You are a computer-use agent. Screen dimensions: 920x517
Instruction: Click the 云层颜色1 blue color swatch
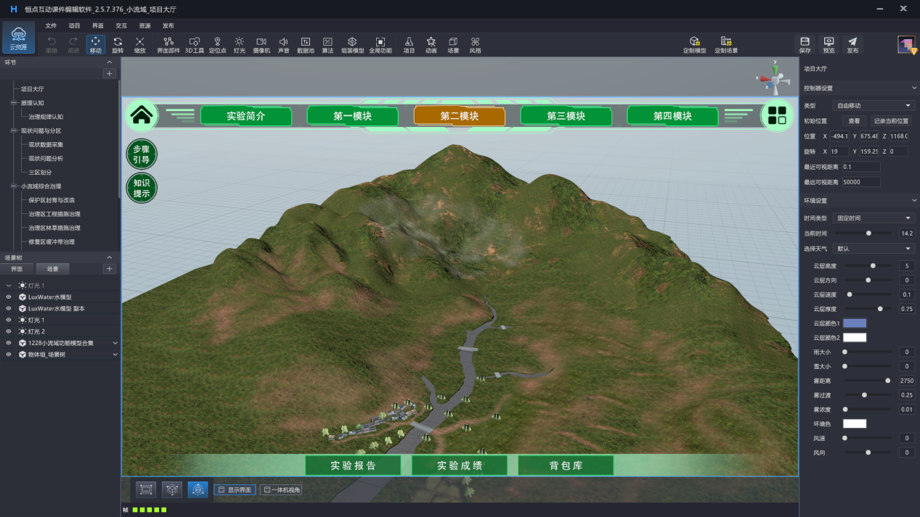(x=854, y=323)
